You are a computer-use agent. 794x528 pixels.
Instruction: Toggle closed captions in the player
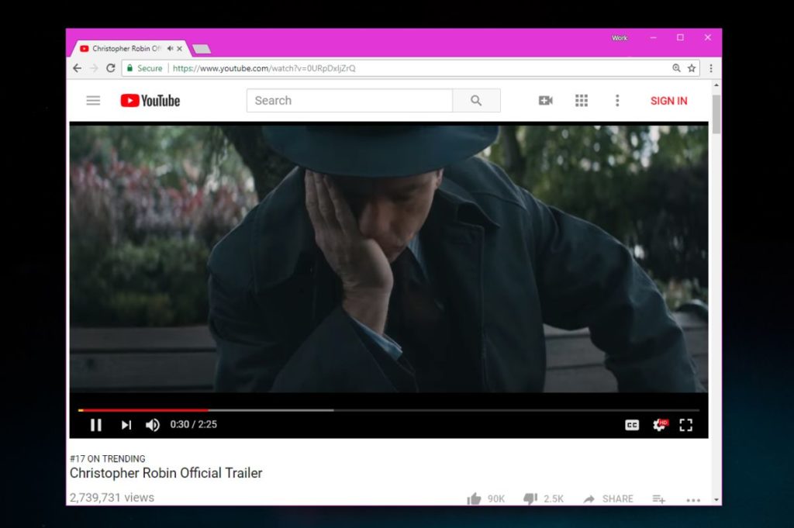(x=633, y=425)
